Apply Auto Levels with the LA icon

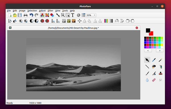click(10, 21)
